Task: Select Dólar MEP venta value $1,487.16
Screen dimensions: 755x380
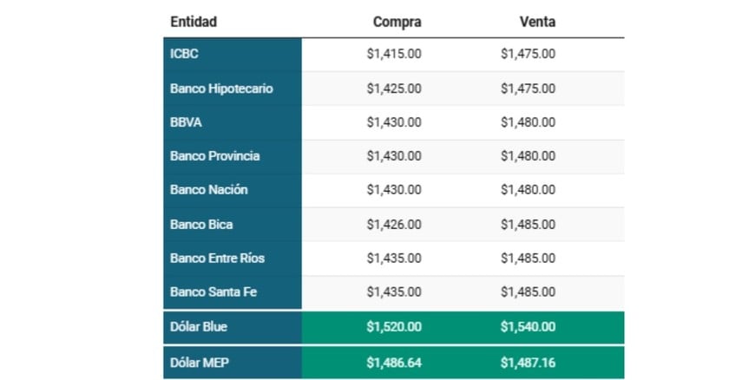Action: [x=528, y=361]
